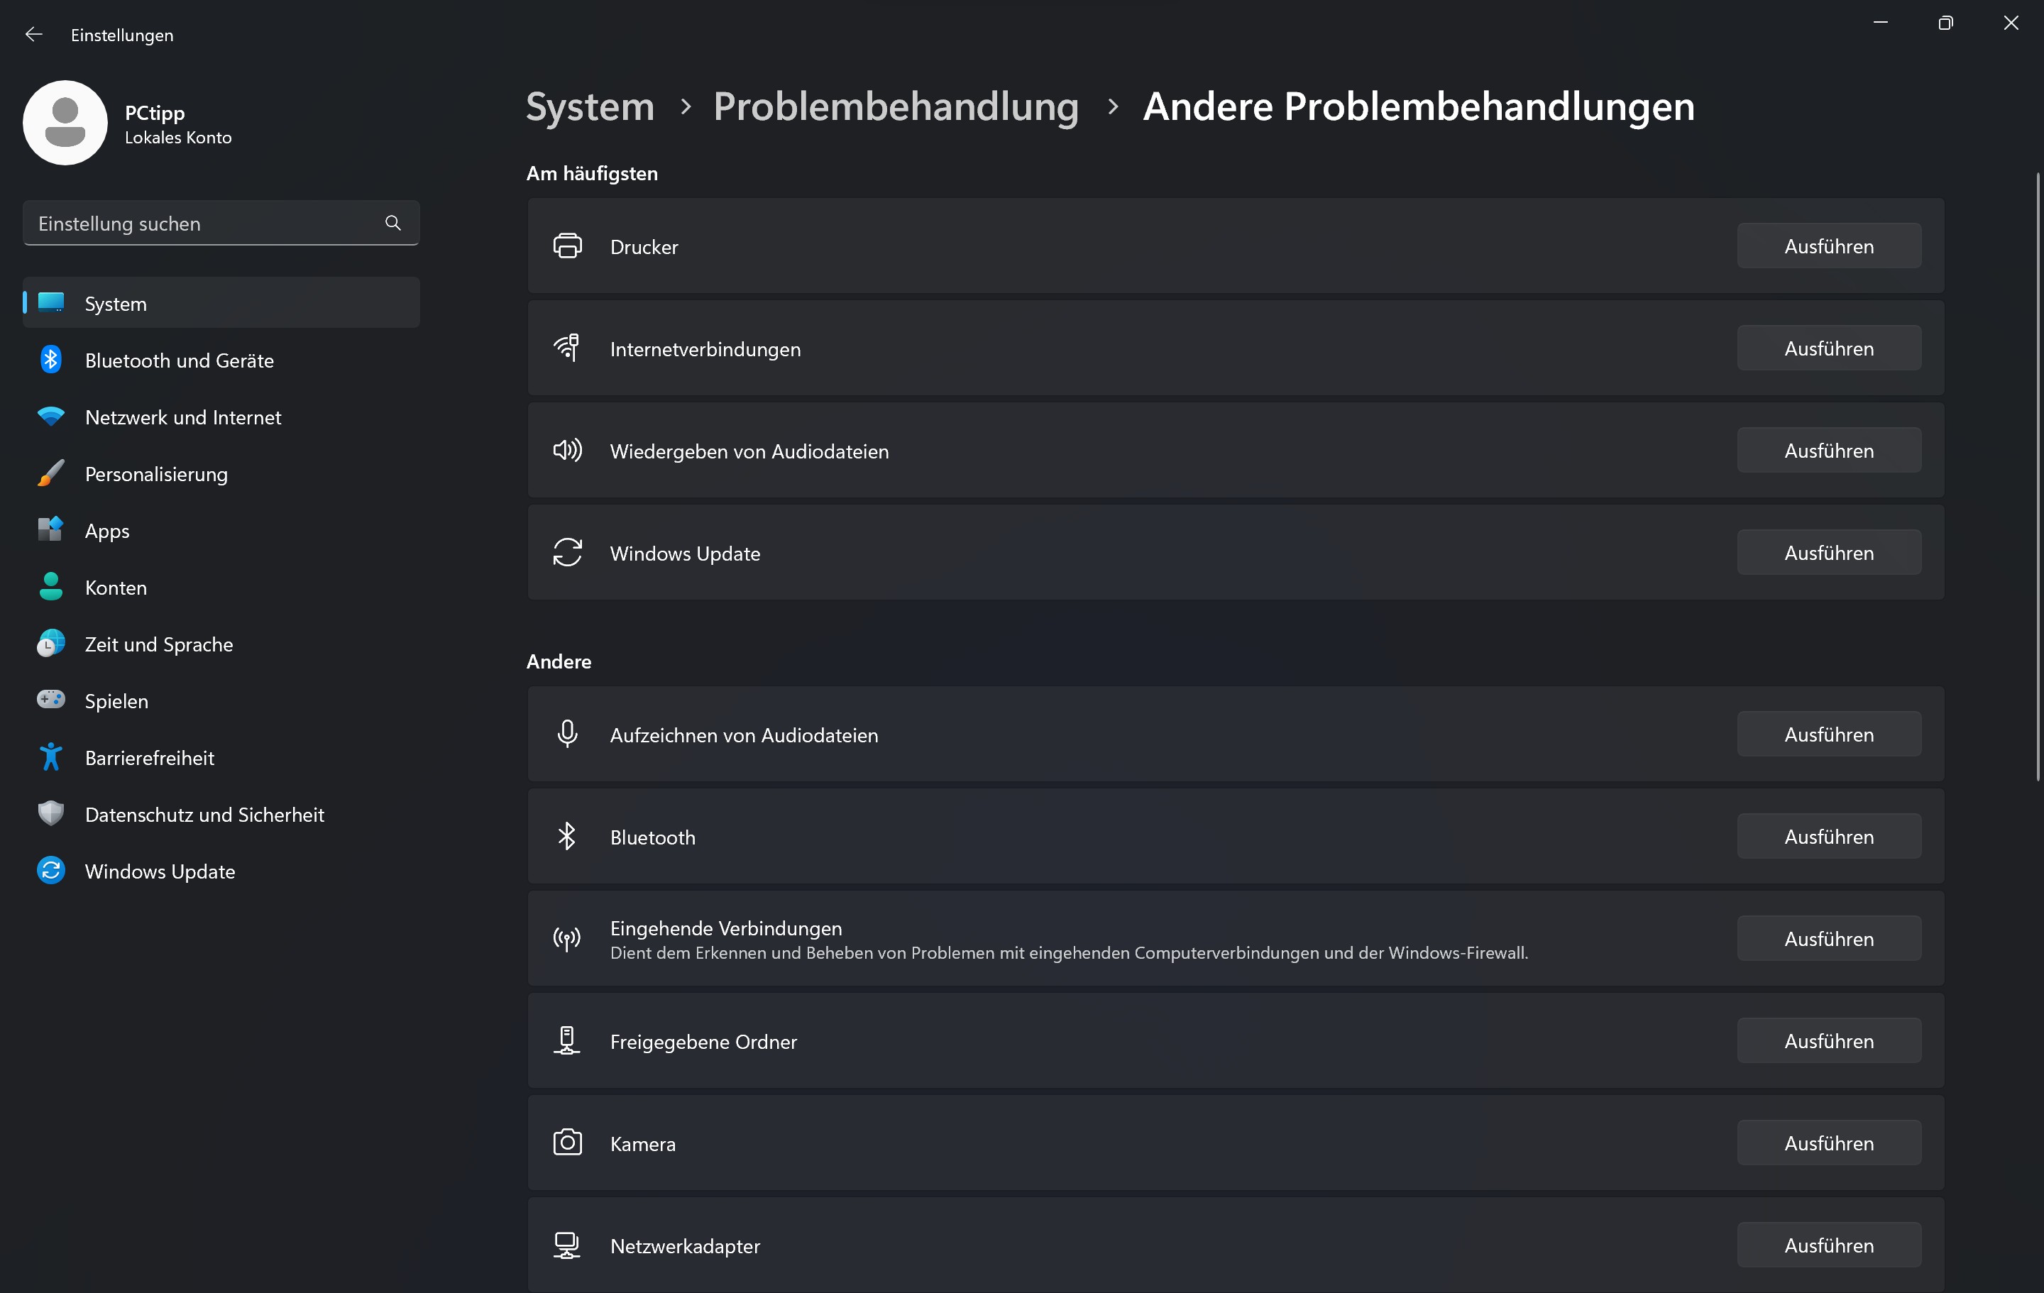Viewport: 2044px width, 1293px height.
Task: Open System in the breadcrumb
Action: pyautogui.click(x=590, y=107)
